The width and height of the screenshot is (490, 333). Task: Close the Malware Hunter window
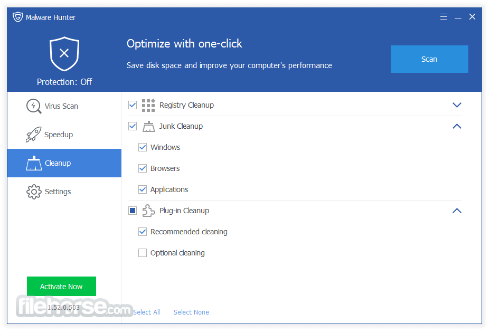click(x=472, y=17)
